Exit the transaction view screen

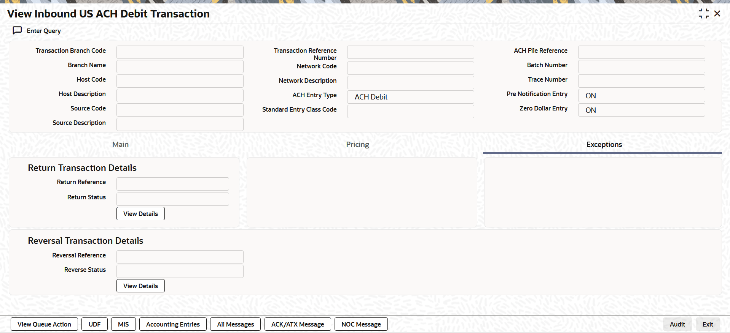(x=708, y=324)
